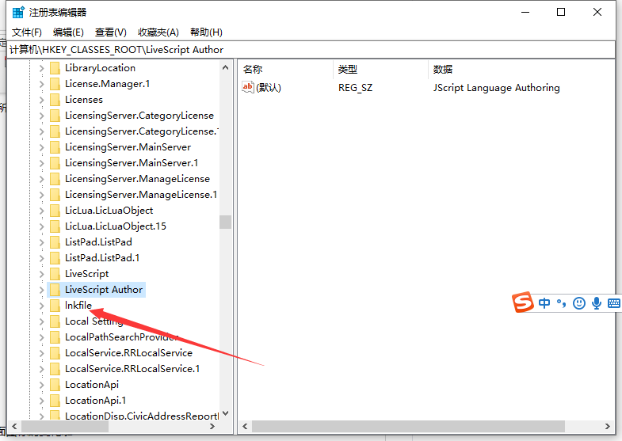Select the LocalService.RRLocalService key

tap(128, 353)
